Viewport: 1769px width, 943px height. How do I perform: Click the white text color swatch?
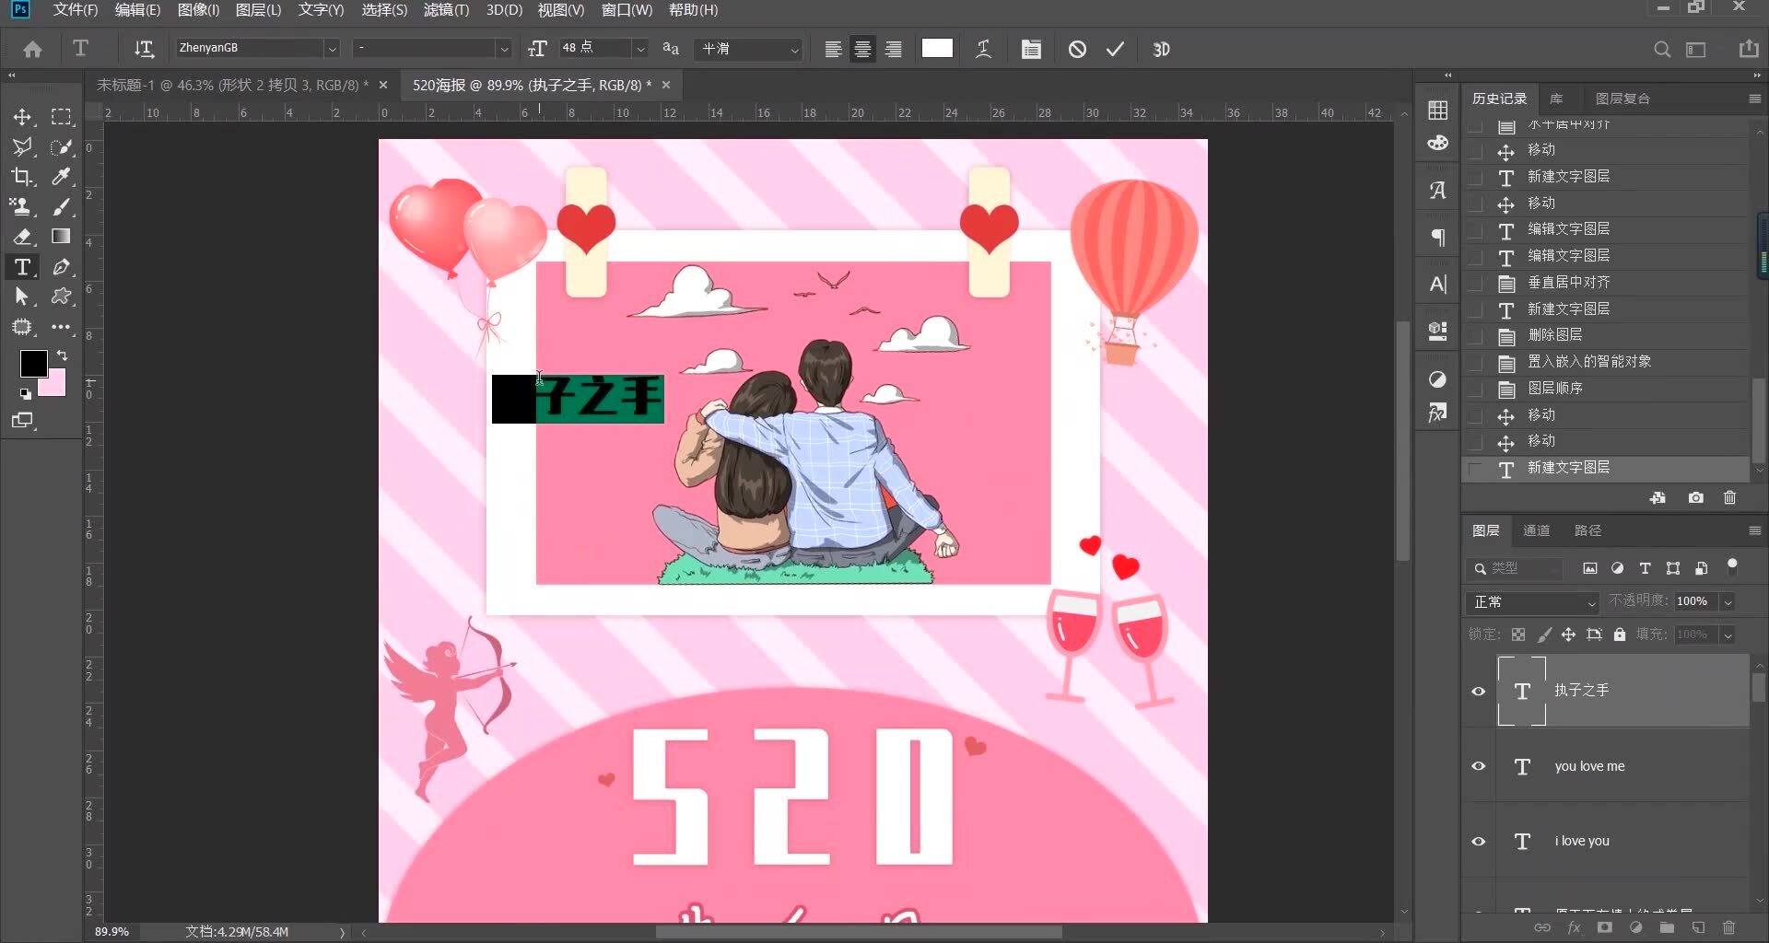(x=937, y=49)
